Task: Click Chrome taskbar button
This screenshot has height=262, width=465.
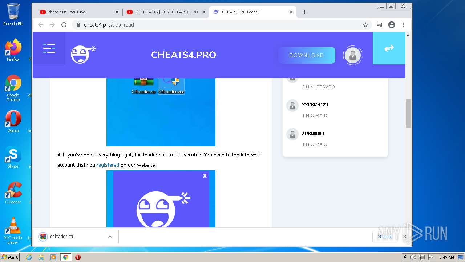Action: tap(65, 257)
